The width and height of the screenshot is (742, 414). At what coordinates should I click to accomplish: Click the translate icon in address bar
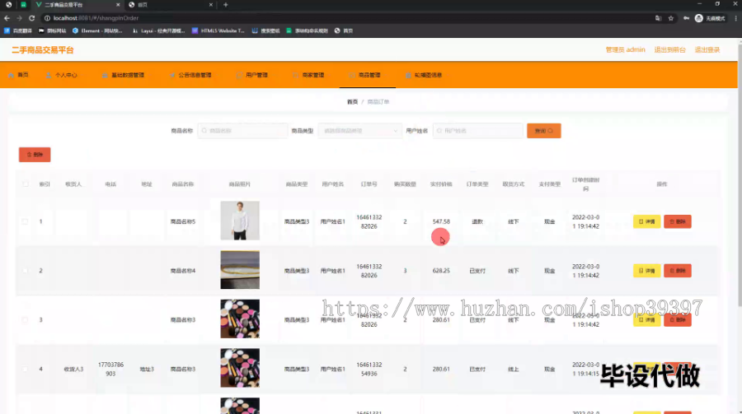tap(658, 18)
